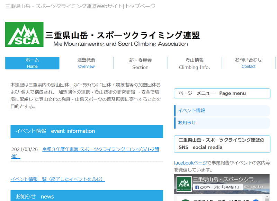Click the ページ メニュー Page menu heading
The image size is (277, 201).
point(222,94)
